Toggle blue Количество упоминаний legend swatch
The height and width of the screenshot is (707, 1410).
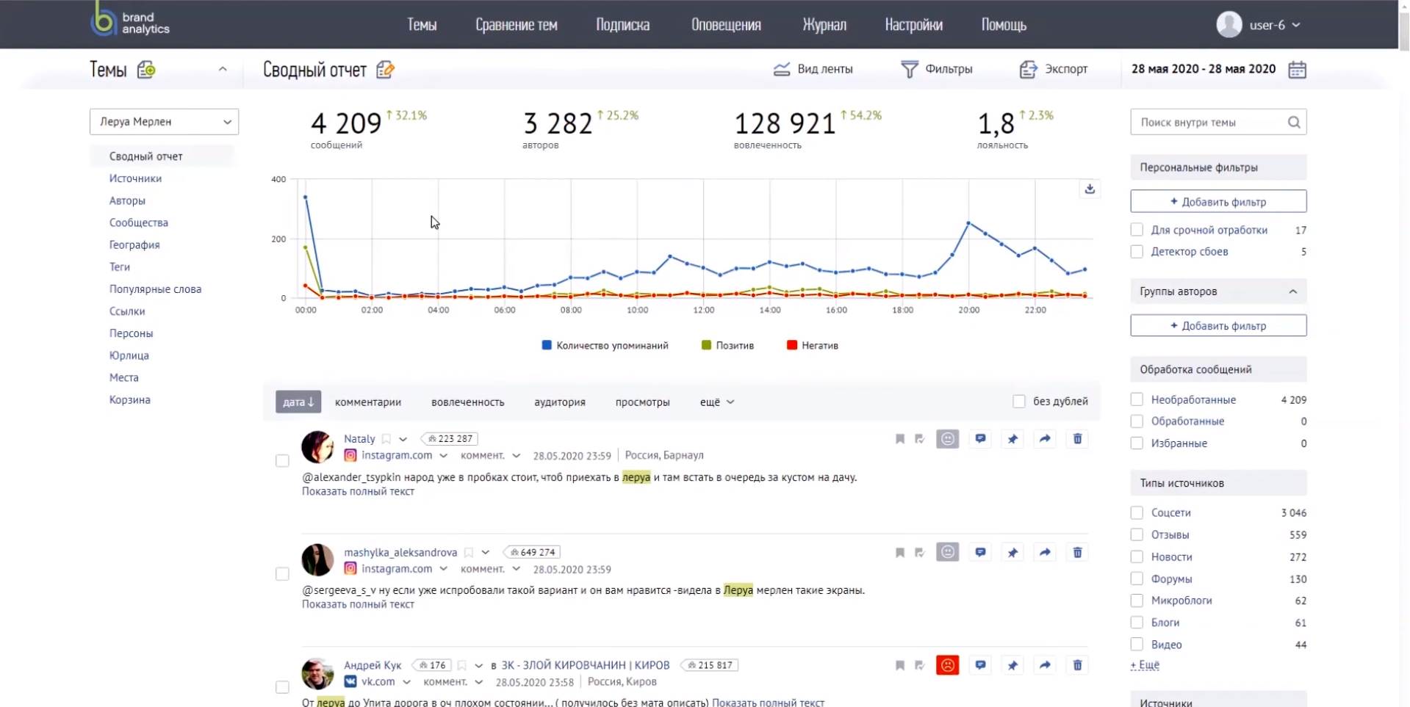point(547,345)
